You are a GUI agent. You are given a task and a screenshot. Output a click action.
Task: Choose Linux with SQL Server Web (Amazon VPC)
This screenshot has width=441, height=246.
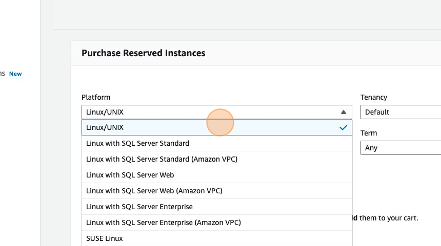(154, 191)
